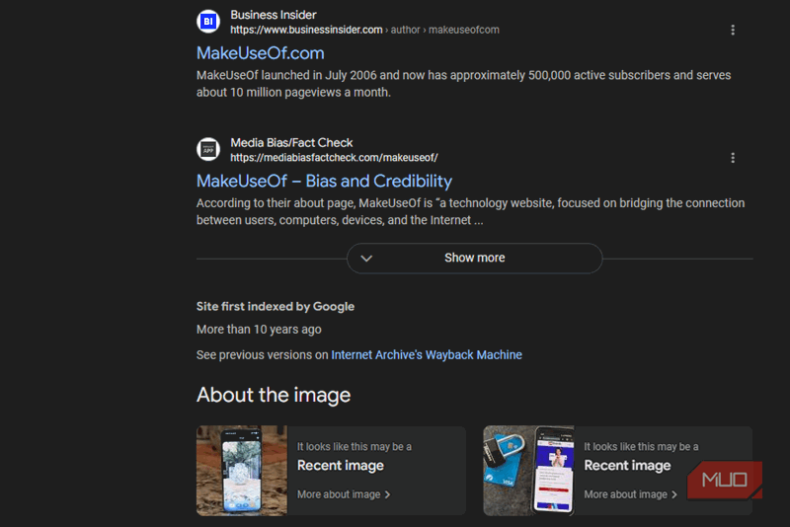Click the businessinsider.com result URL
This screenshot has height=527, width=790.
(306, 30)
